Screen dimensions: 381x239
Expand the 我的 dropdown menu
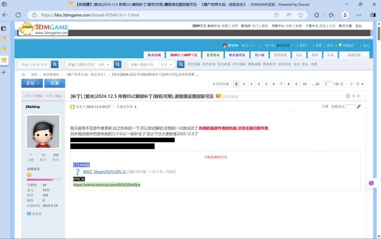pos(304,45)
